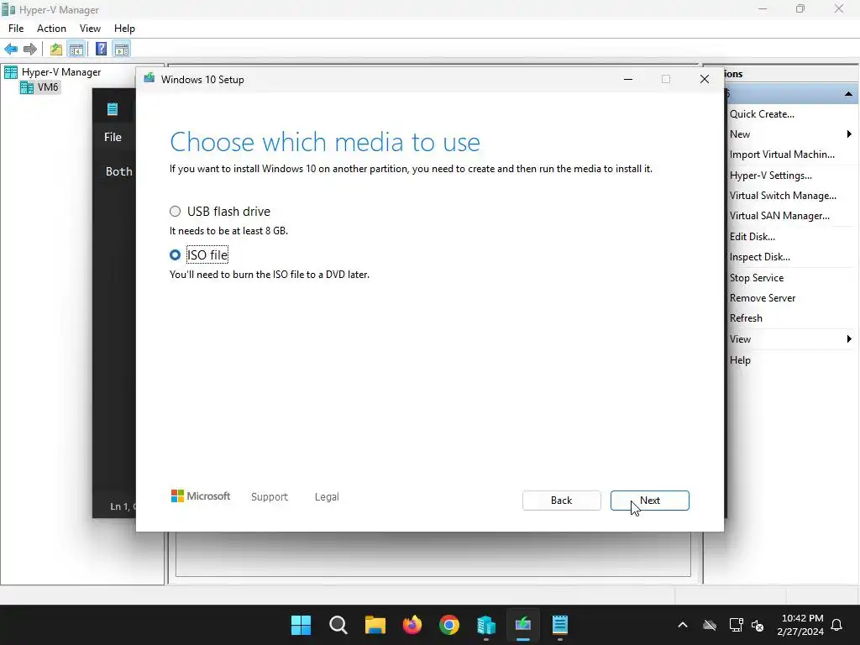Click Refresh in Actions pane
The width and height of the screenshot is (860, 645).
[746, 318]
